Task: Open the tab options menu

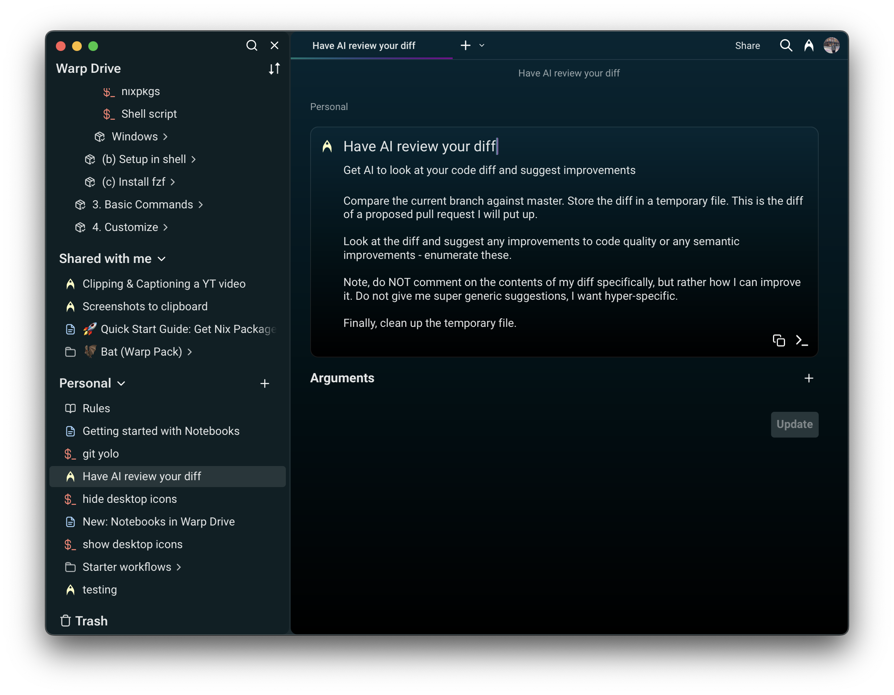Action: 481,45
